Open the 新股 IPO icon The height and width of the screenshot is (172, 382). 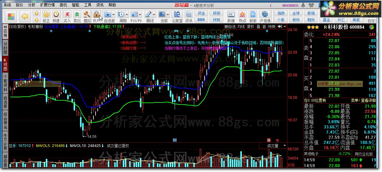click(x=253, y=14)
